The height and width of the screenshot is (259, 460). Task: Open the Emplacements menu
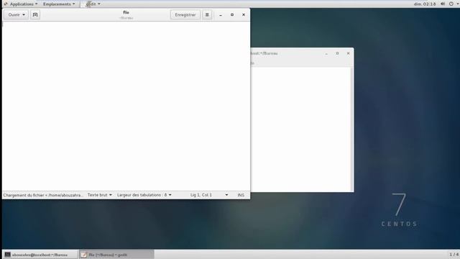[x=59, y=4]
